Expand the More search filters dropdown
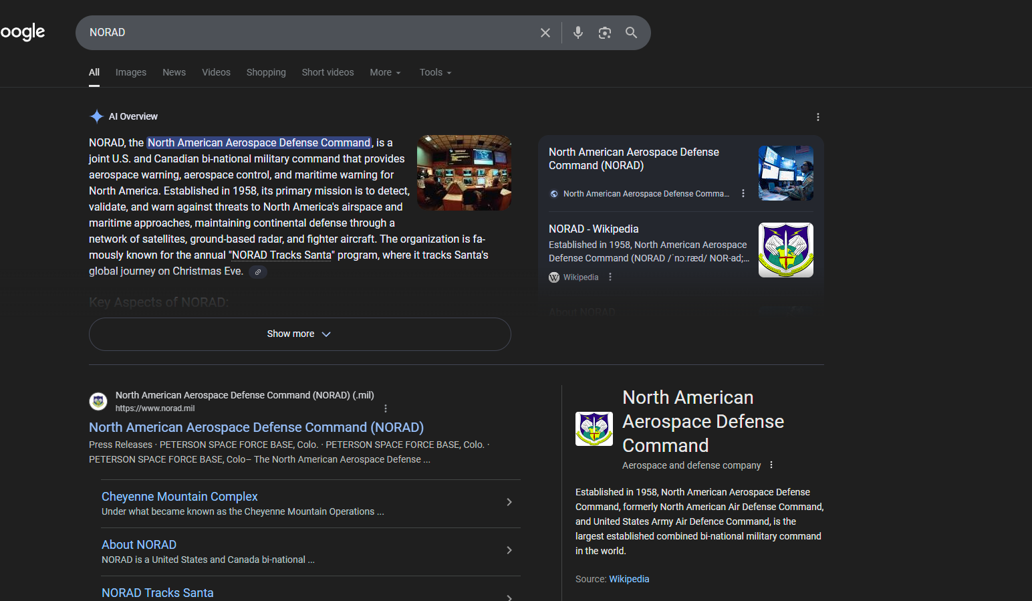Image resolution: width=1032 pixels, height=601 pixels. tap(385, 72)
